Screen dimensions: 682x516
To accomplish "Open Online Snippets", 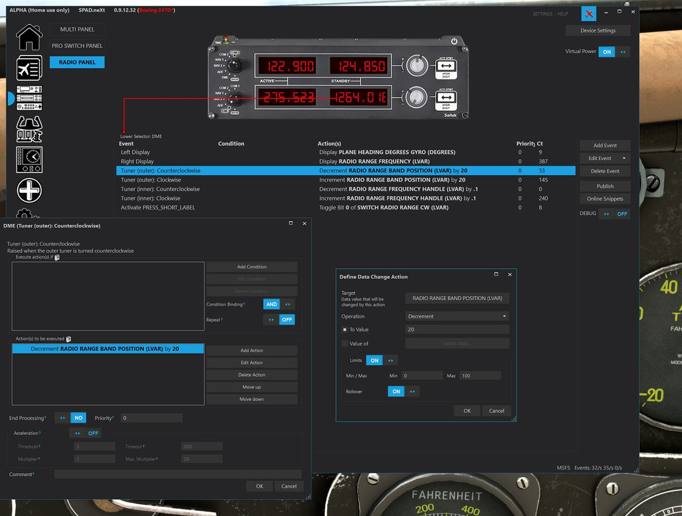I will coord(605,199).
